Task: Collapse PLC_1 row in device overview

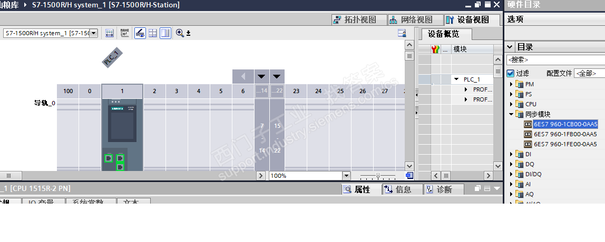Action: 456,79
